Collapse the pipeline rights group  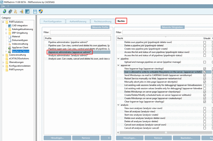[118, 59]
